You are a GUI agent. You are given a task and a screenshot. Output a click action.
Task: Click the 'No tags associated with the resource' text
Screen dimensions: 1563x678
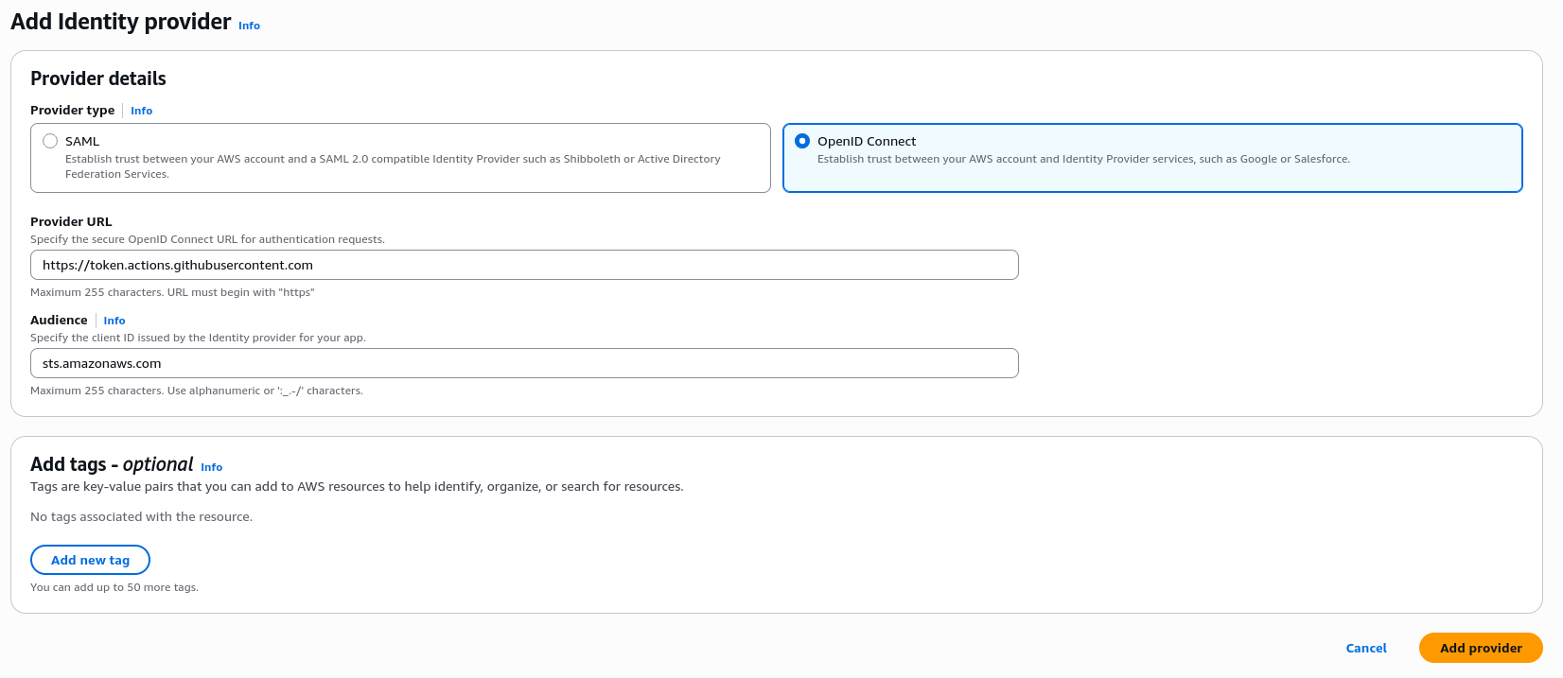tap(141, 517)
